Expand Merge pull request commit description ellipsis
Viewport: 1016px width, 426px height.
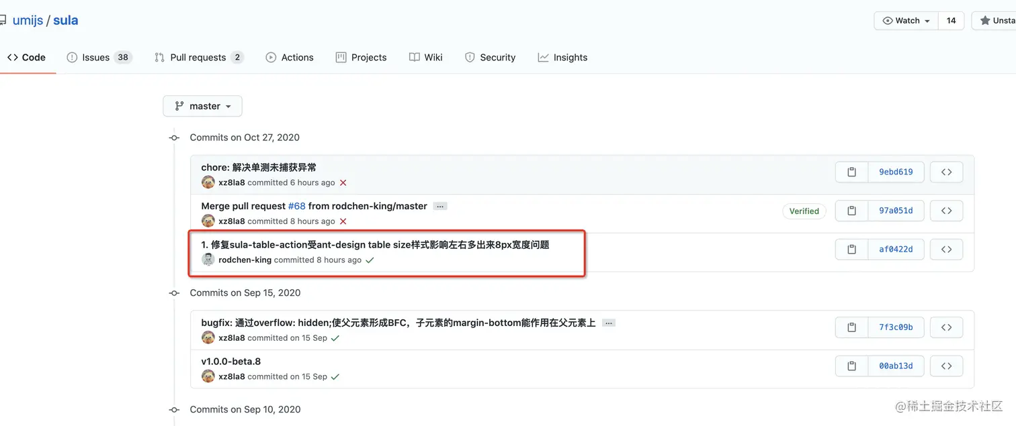point(440,207)
